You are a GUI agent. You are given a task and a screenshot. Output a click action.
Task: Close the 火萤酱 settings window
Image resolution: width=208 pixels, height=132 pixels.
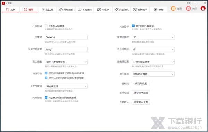[x=205, y=3]
